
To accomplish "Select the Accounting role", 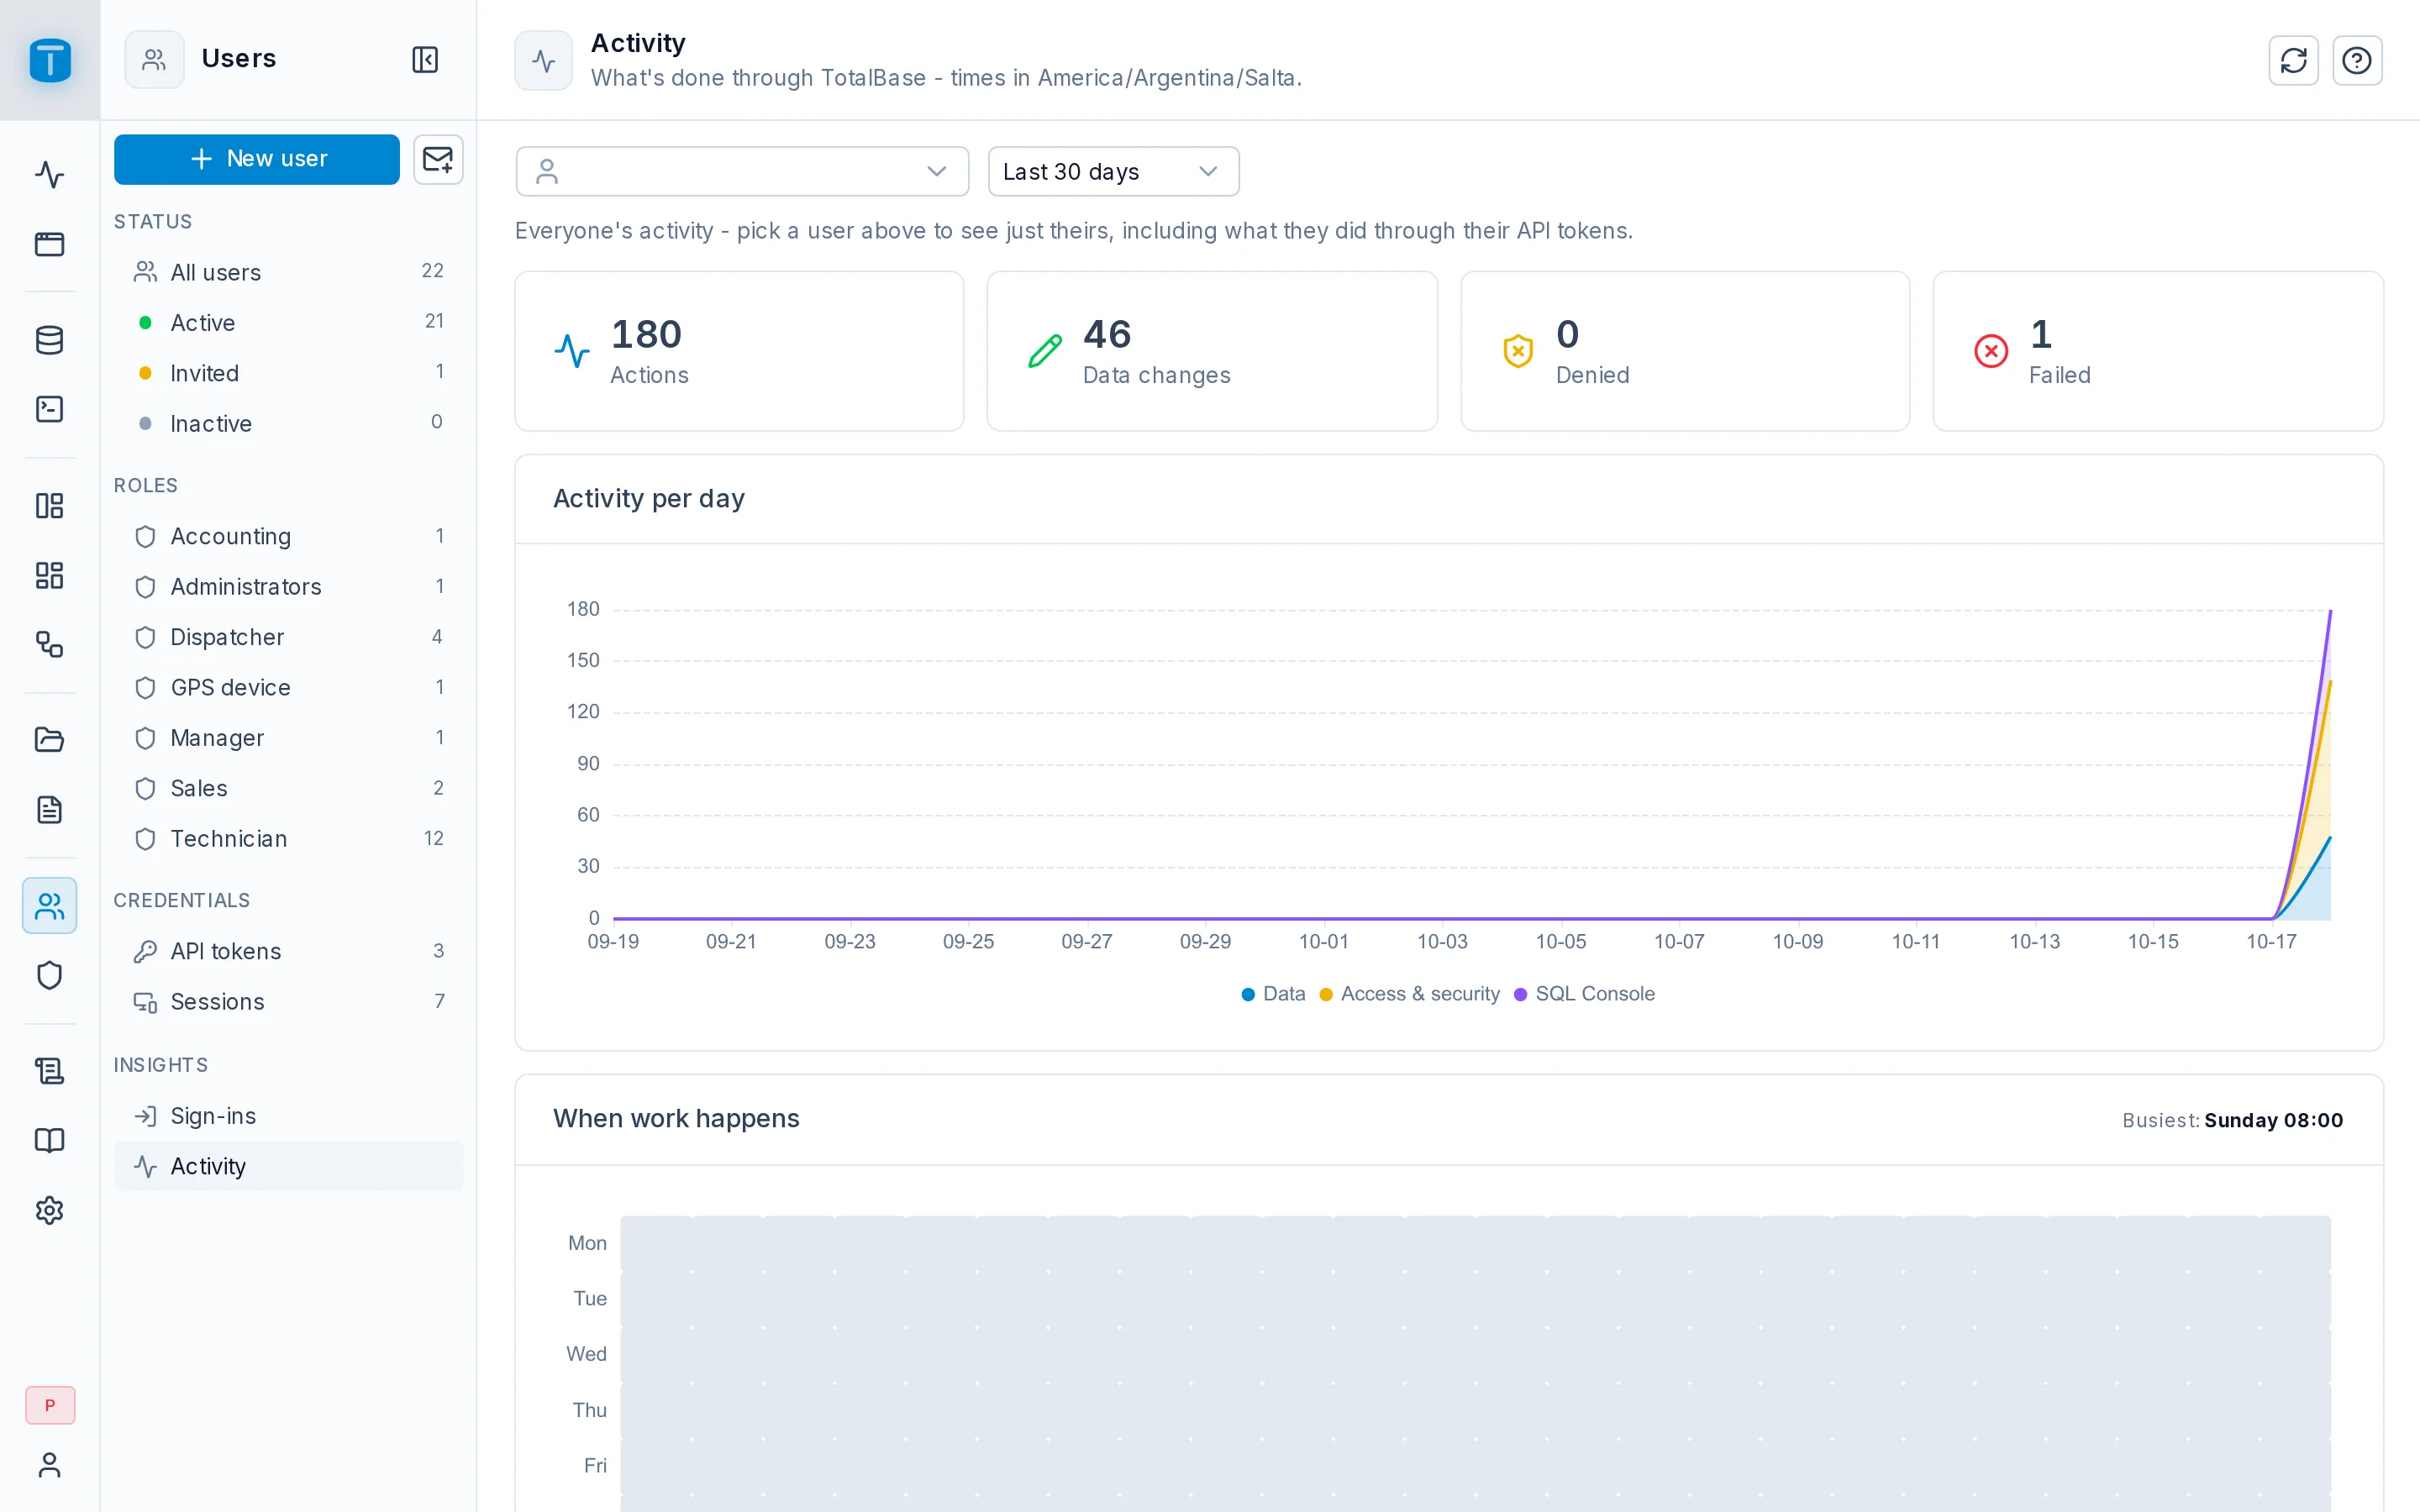I will pyautogui.click(x=289, y=536).
